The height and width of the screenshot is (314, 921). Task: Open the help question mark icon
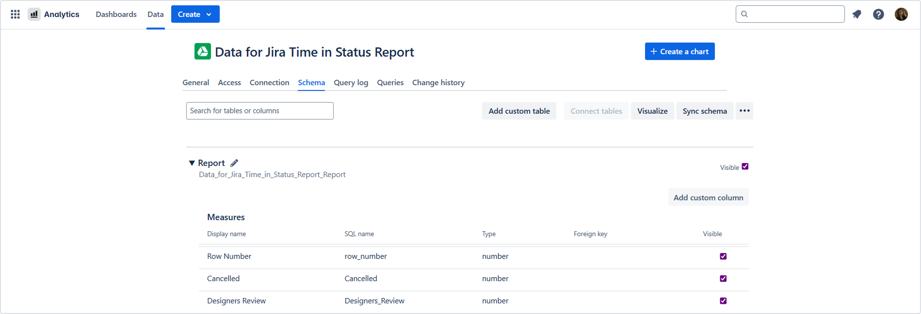pos(878,15)
